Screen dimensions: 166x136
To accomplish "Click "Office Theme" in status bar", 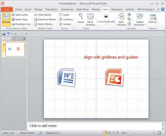I will point(27,133).
